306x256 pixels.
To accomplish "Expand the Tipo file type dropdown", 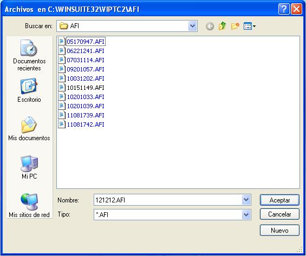I will [246, 214].
